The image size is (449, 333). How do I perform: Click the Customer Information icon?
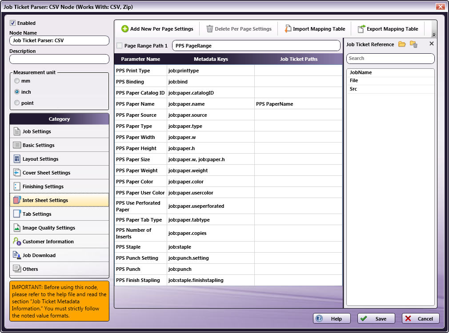click(x=17, y=242)
